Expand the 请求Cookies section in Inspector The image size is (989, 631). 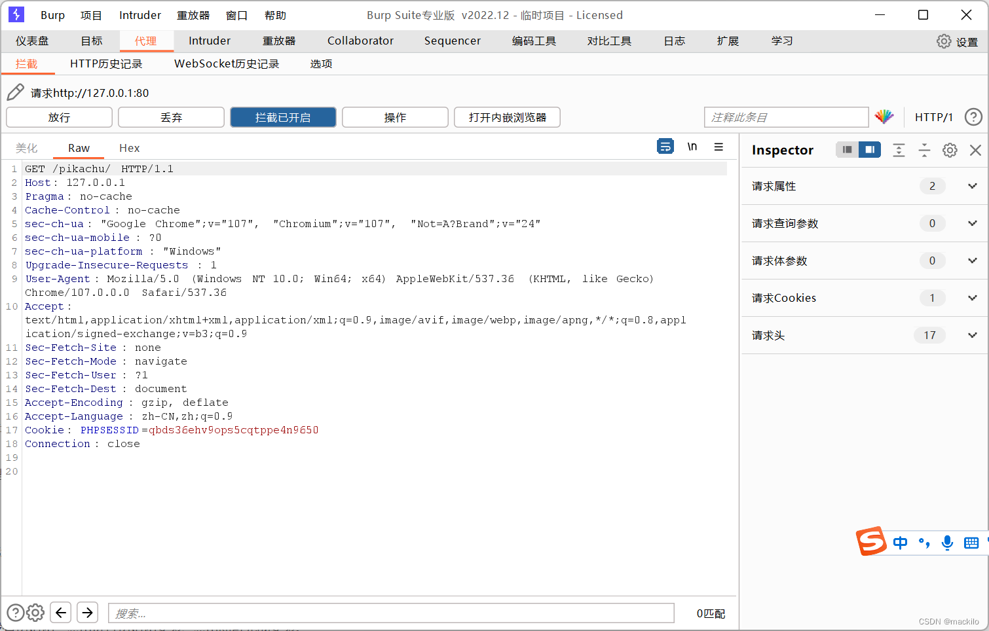point(972,298)
